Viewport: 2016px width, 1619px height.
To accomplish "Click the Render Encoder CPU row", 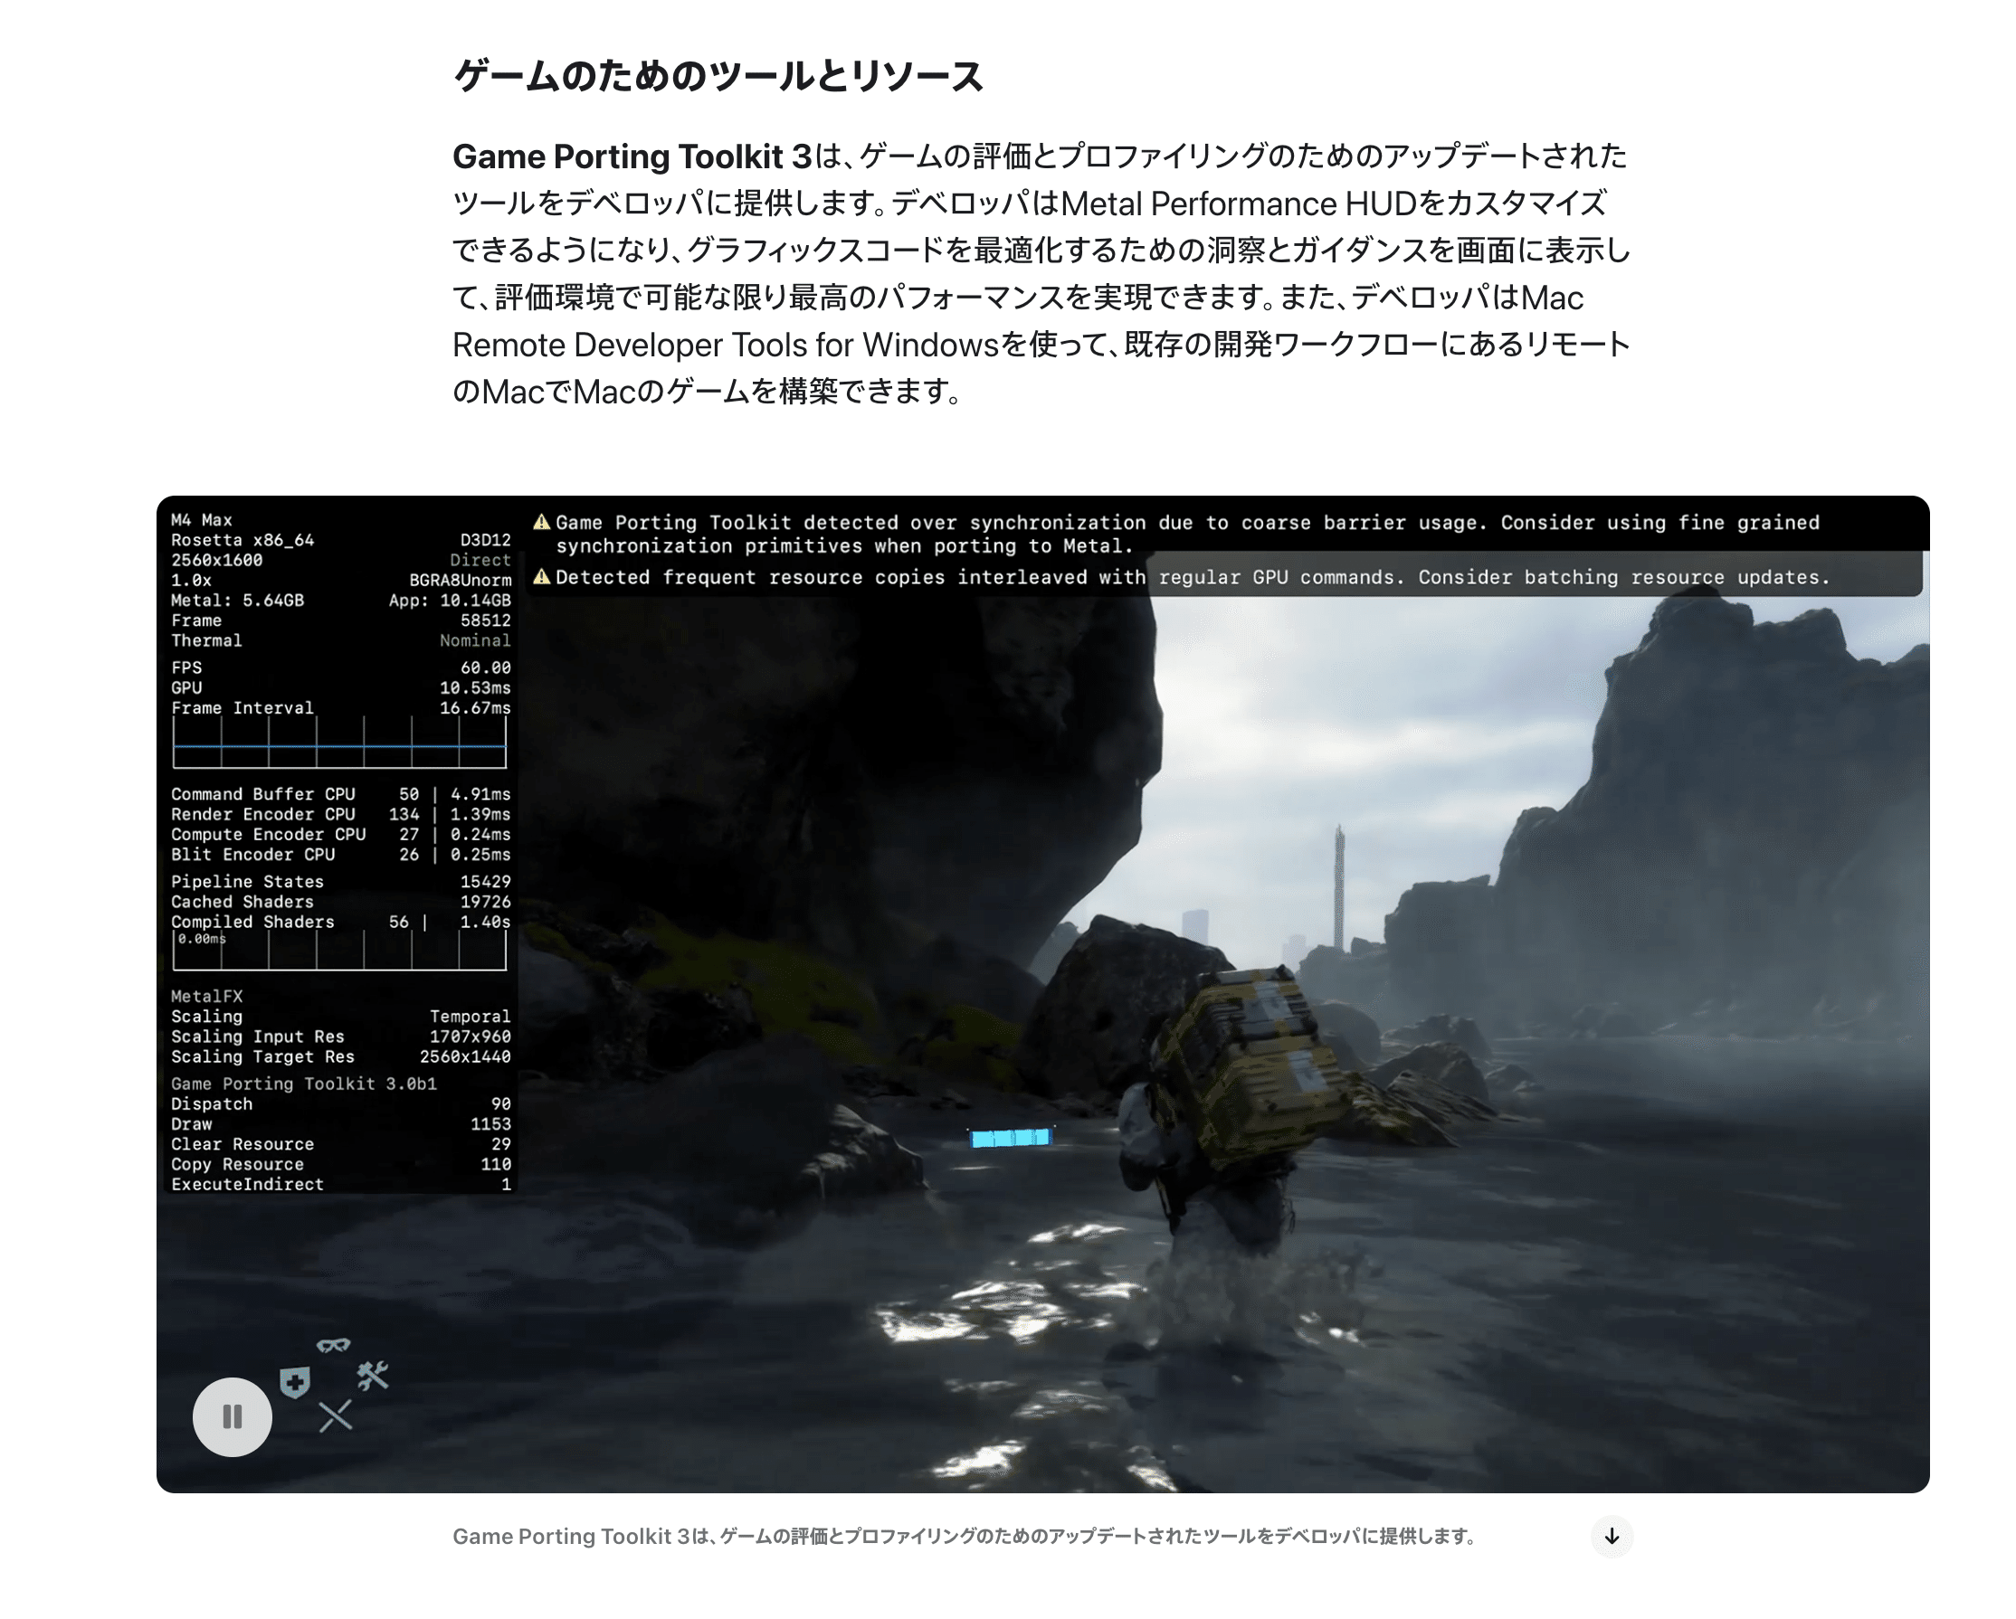I will [340, 815].
